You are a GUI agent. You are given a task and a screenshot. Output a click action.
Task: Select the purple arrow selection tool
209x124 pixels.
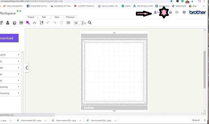[x=28, y=22]
